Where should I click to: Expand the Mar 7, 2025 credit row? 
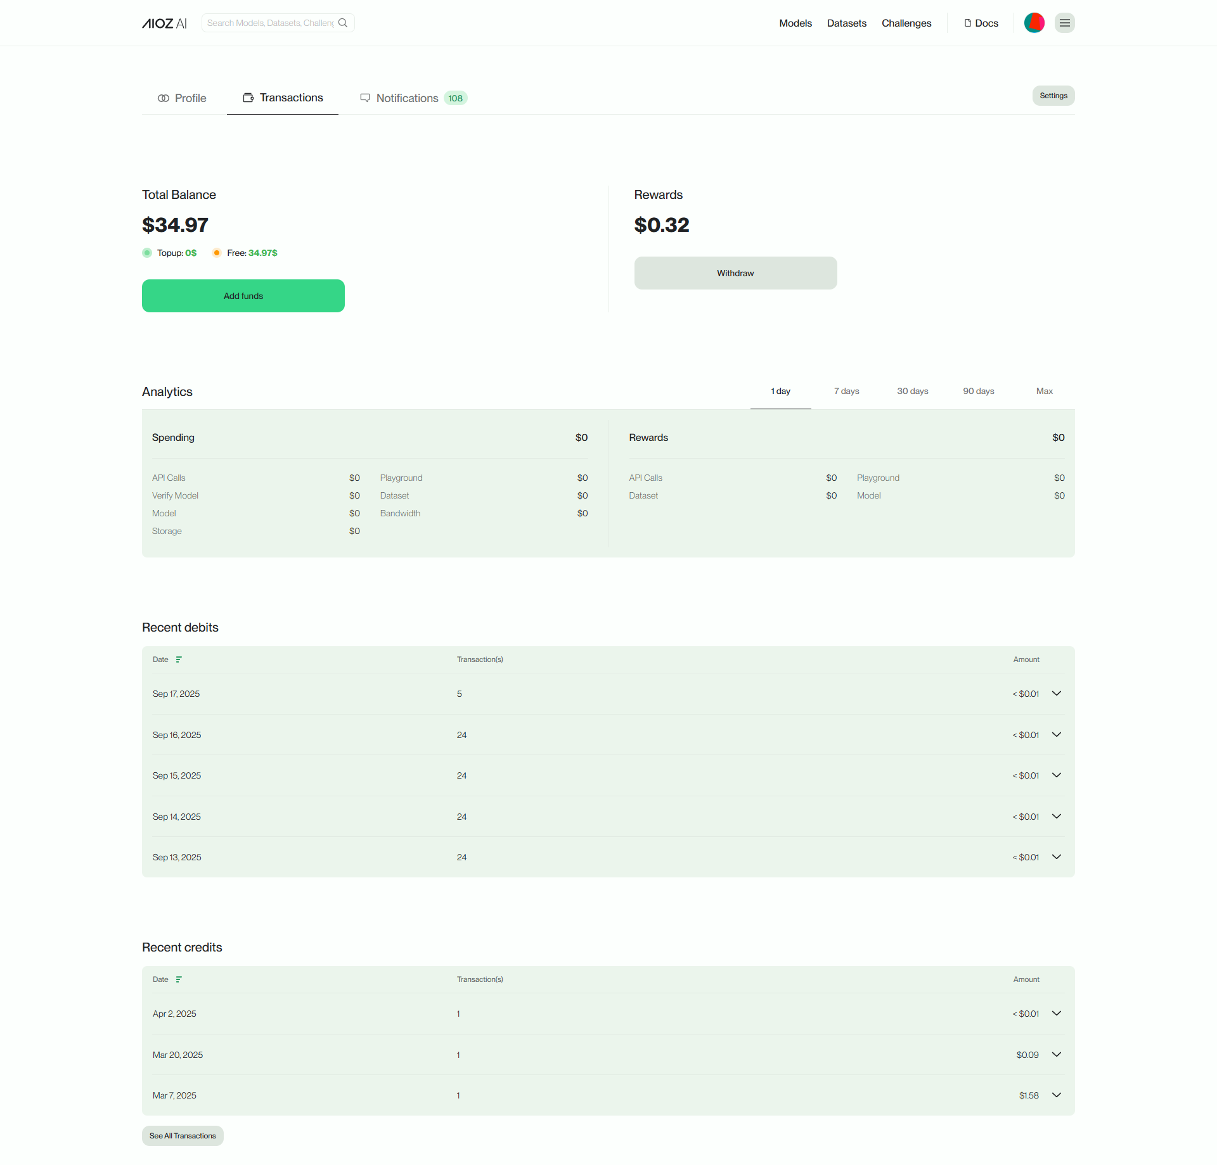[x=1056, y=1095]
